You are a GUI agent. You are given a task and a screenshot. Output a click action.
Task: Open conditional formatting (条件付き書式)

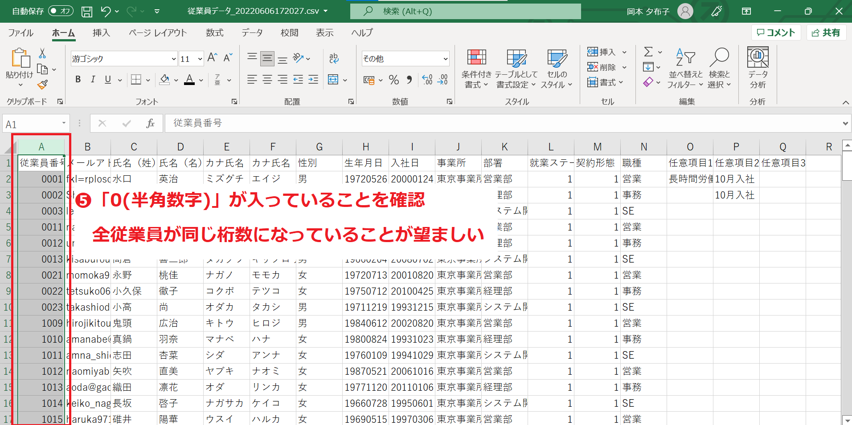click(x=476, y=68)
